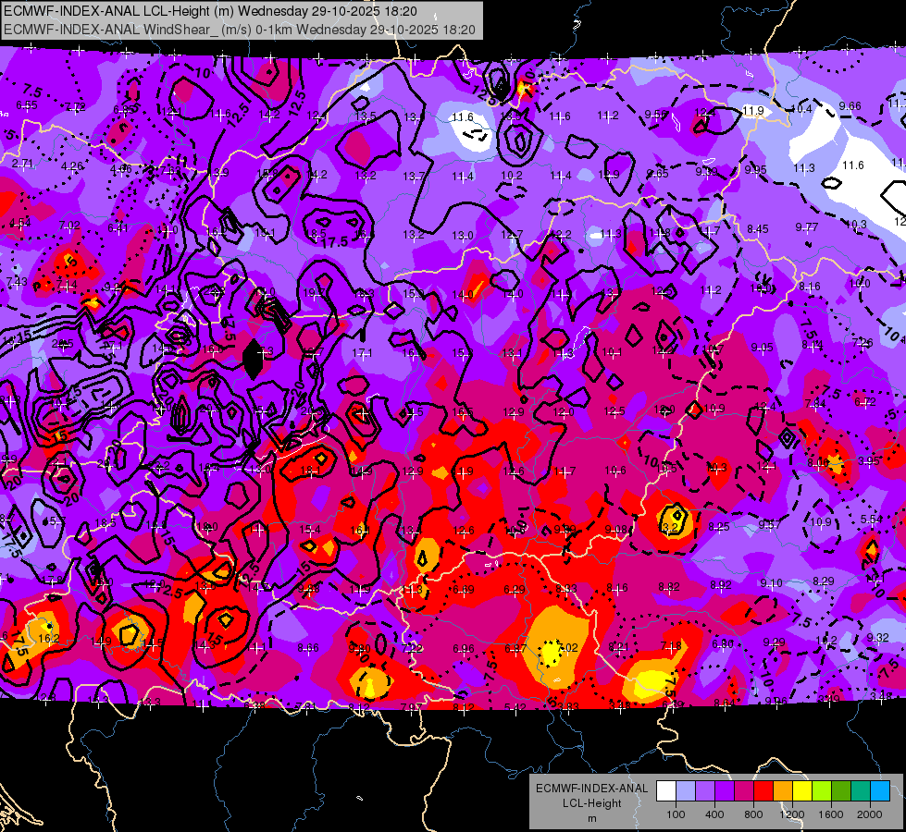Select the white legend color swatch

pos(666,791)
